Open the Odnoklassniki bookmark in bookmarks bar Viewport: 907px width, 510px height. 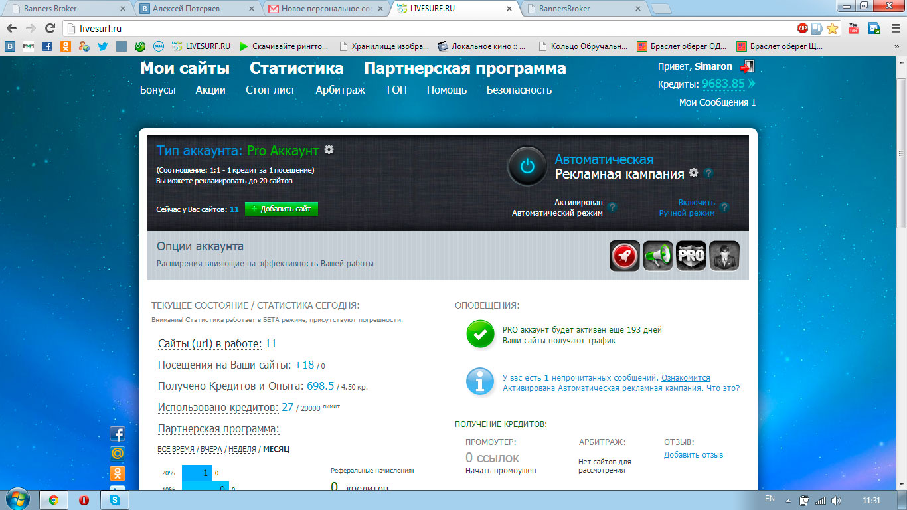coord(65,46)
